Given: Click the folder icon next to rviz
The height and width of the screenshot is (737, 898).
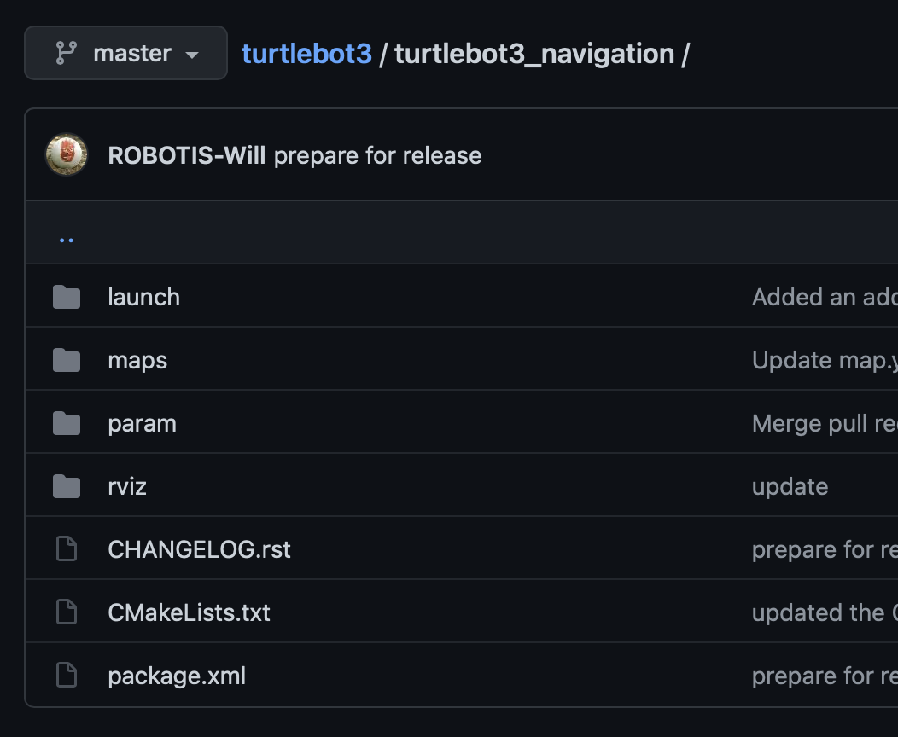Looking at the screenshot, I should pyautogui.click(x=67, y=486).
